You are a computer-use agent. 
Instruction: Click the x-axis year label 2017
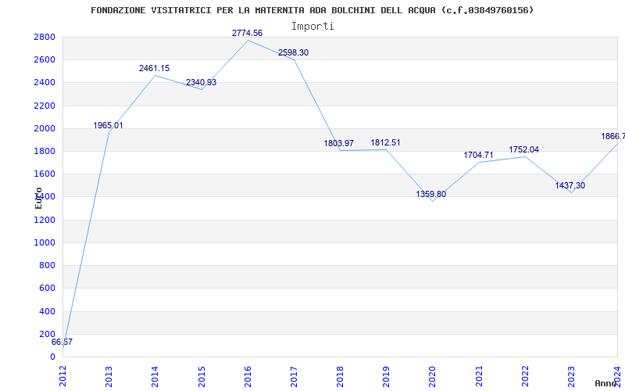click(x=294, y=376)
